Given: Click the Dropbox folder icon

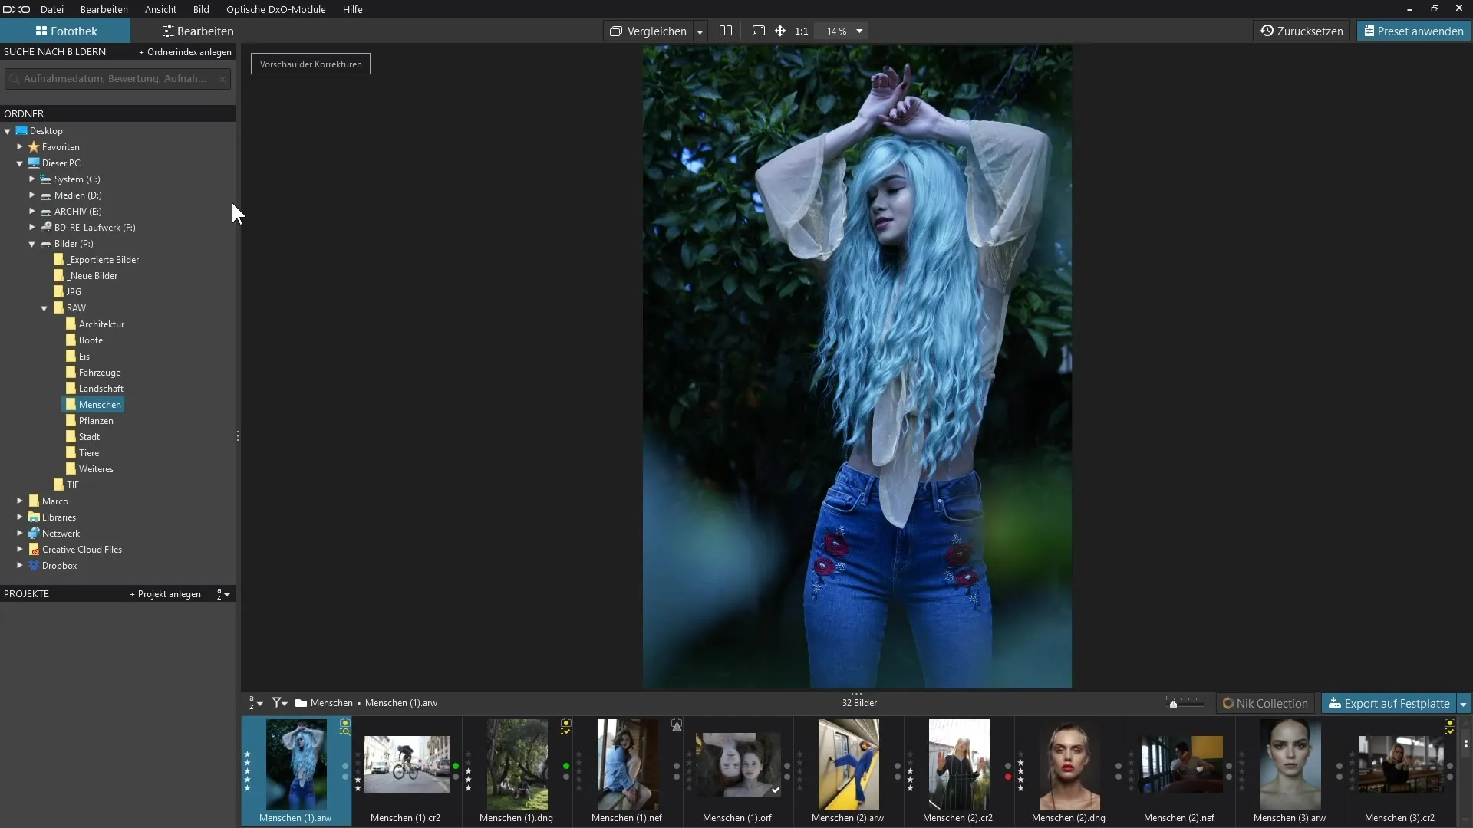Looking at the screenshot, I should [x=34, y=566].
